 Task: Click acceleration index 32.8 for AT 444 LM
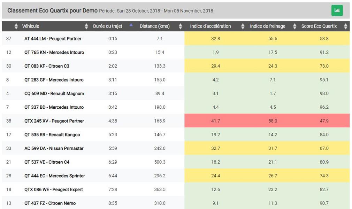215,39
